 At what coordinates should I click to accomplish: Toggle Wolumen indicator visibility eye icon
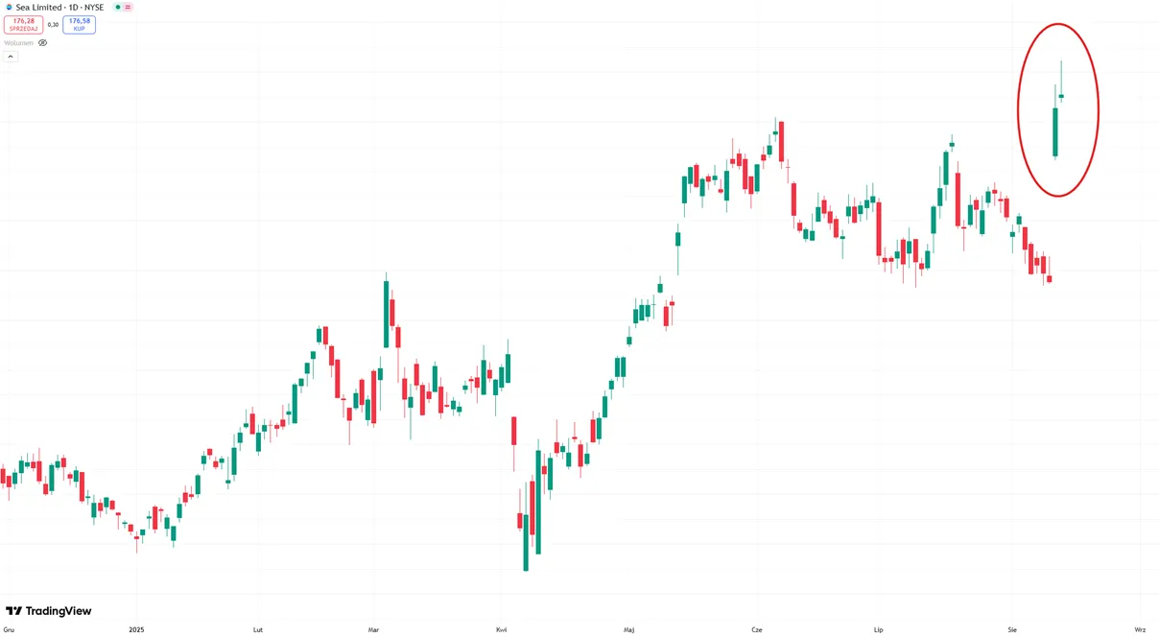click(x=42, y=43)
